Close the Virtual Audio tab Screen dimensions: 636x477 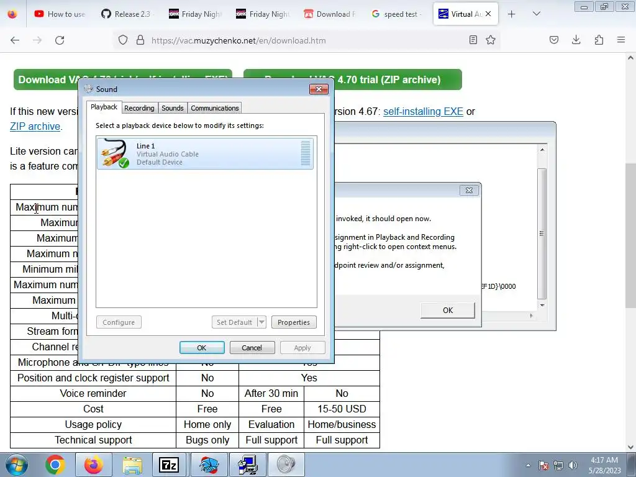tap(488, 14)
